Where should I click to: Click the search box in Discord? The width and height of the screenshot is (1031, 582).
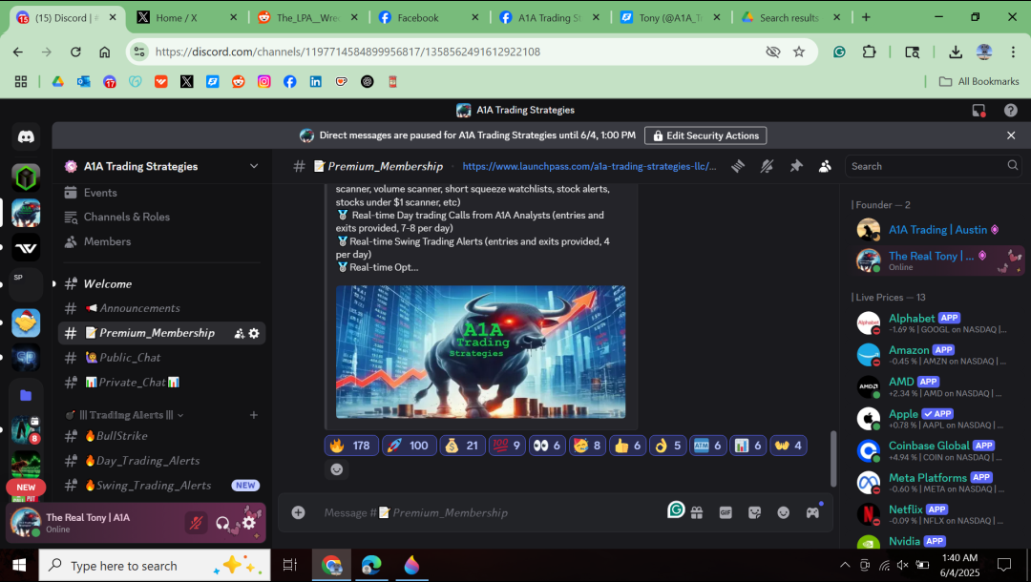(933, 166)
